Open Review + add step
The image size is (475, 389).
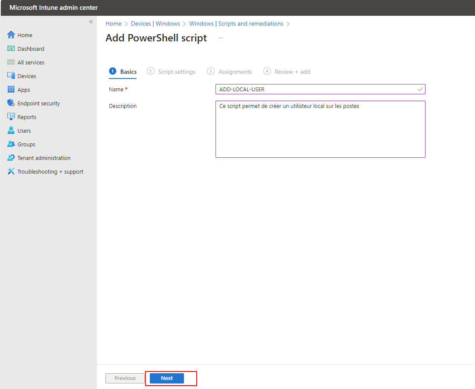click(286, 72)
